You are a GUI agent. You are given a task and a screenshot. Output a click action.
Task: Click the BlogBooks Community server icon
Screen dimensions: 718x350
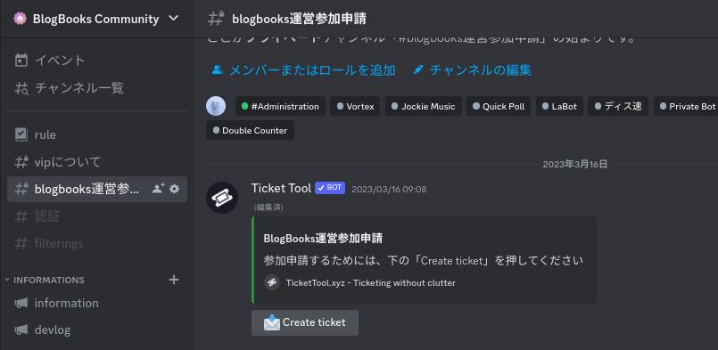pos(21,19)
